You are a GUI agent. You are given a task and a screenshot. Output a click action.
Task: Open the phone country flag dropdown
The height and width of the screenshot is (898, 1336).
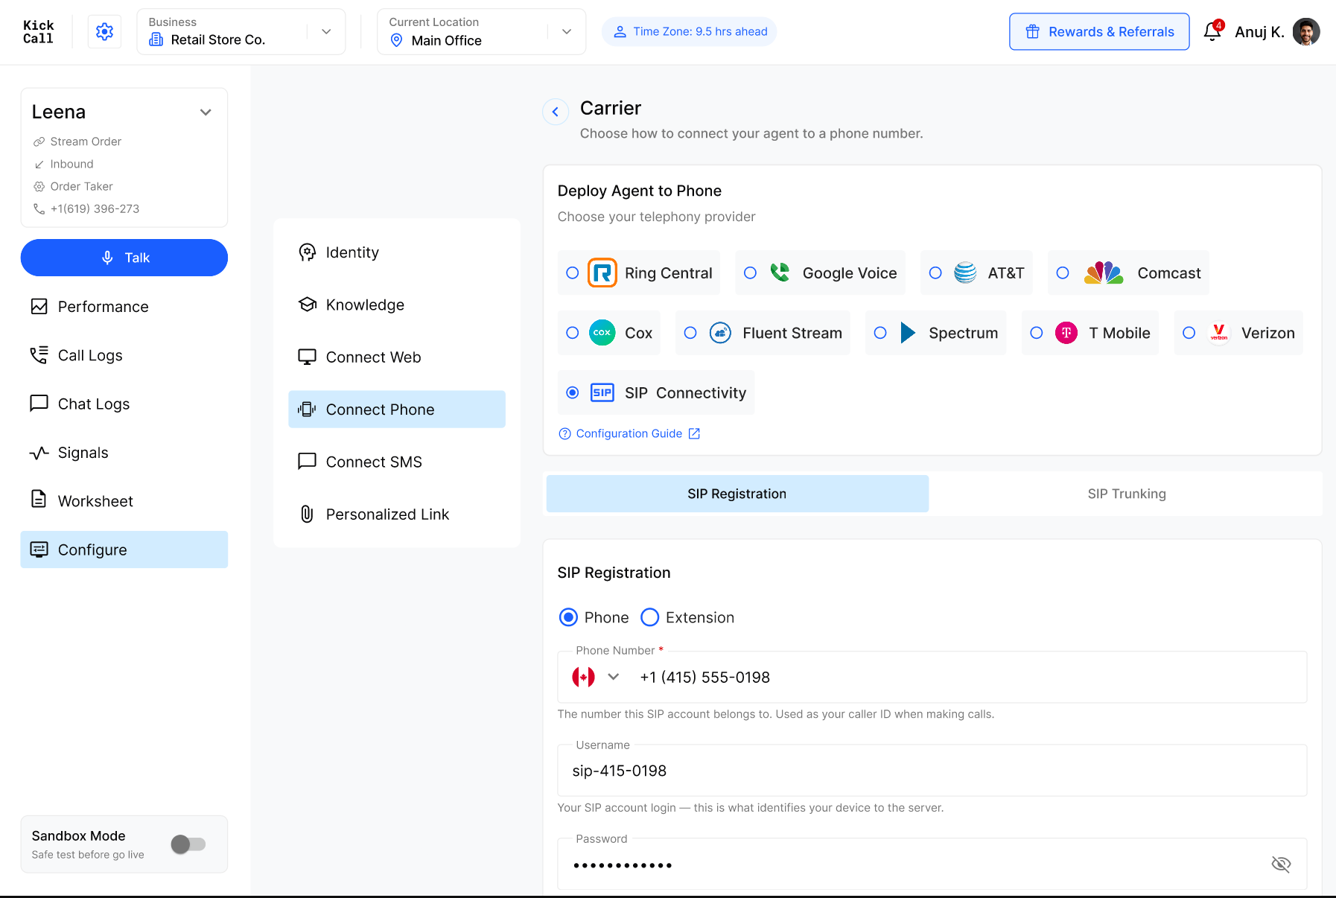(x=596, y=677)
